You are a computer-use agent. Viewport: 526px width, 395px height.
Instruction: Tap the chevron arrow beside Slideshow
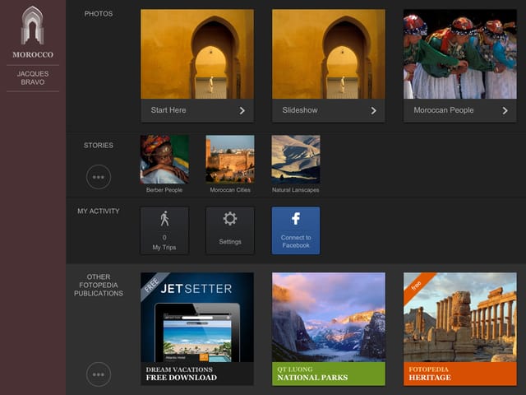click(x=373, y=110)
